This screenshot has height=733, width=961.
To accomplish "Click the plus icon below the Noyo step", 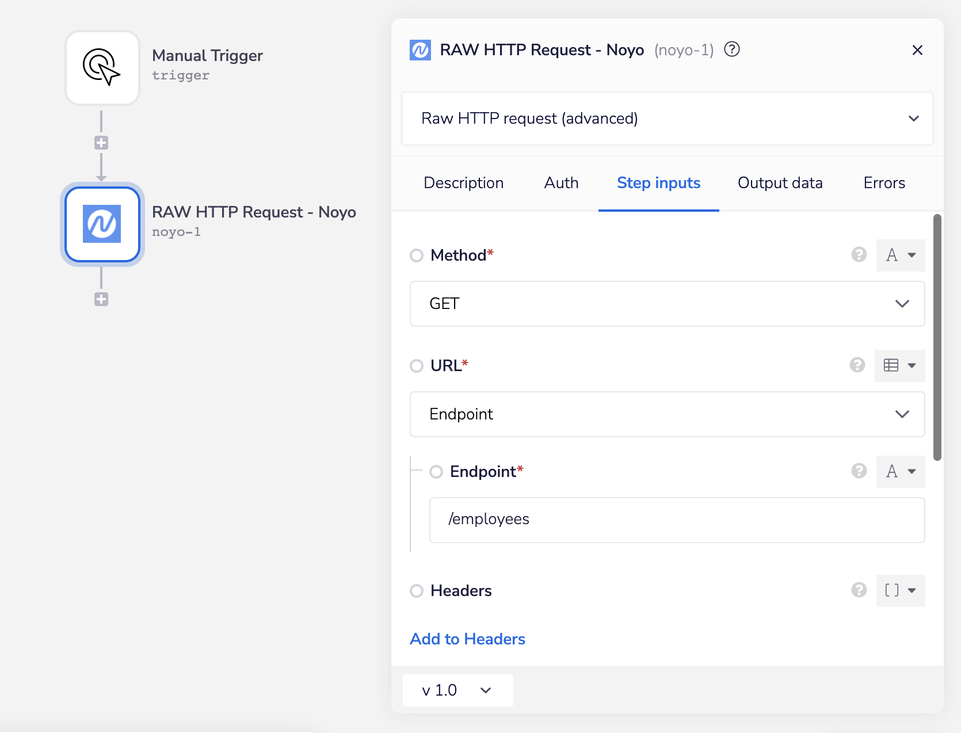I will (101, 299).
